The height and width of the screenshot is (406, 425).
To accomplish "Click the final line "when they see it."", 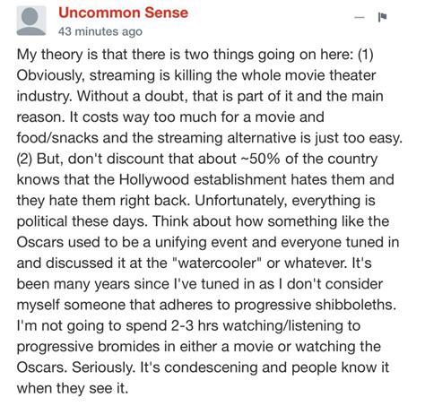I will [73, 388].
